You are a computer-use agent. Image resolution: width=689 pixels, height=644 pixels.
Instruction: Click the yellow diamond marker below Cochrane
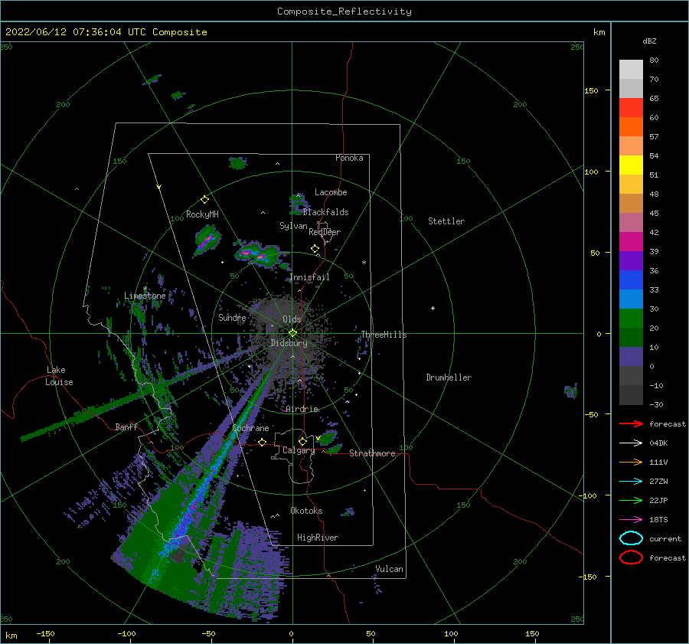263,442
